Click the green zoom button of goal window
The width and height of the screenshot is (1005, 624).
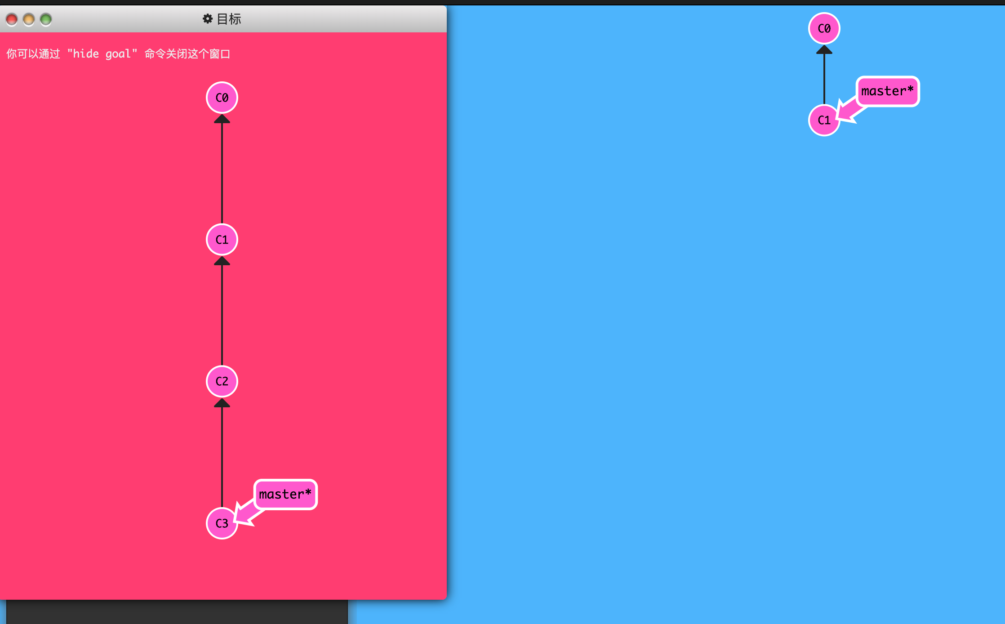(46, 19)
